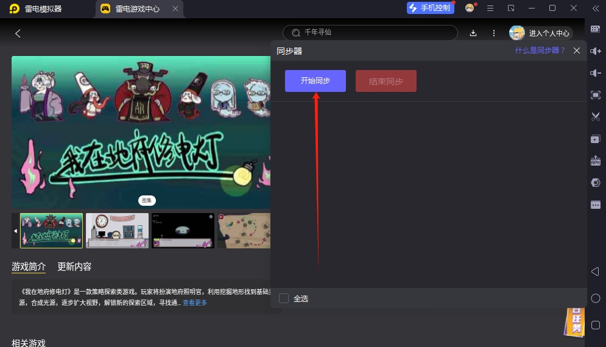Switch to the 游戏简介 tab
Screen dimensions: 606x347
29,267
